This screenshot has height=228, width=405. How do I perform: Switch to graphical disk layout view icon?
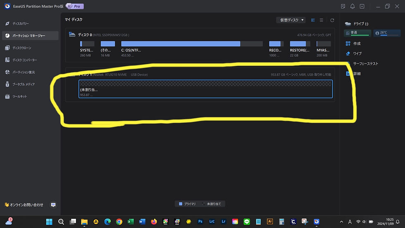pyautogui.click(x=313, y=20)
